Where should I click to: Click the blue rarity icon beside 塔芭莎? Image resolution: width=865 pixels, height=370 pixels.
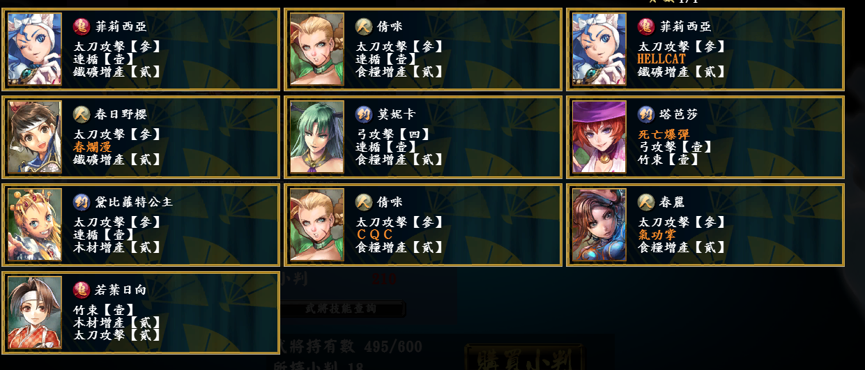[646, 114]
